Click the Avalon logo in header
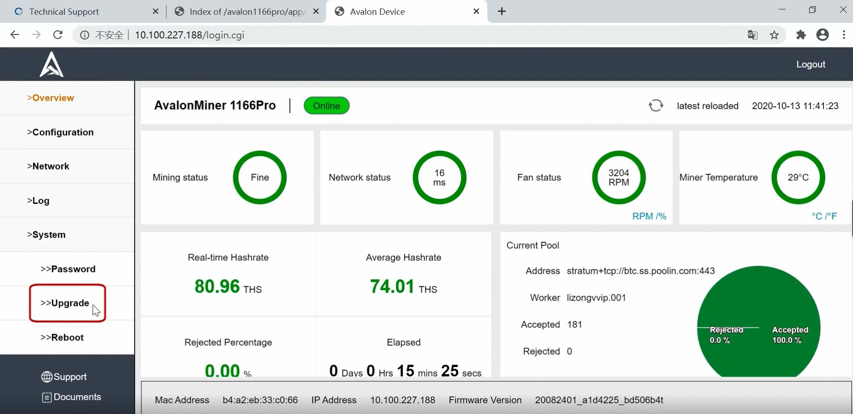The width and height of the screenshot is (853, 414). (51, 65)
